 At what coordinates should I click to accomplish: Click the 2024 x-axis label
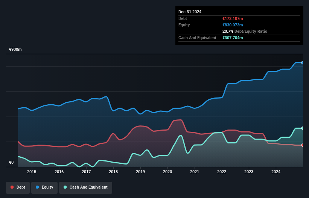point(276,172)
